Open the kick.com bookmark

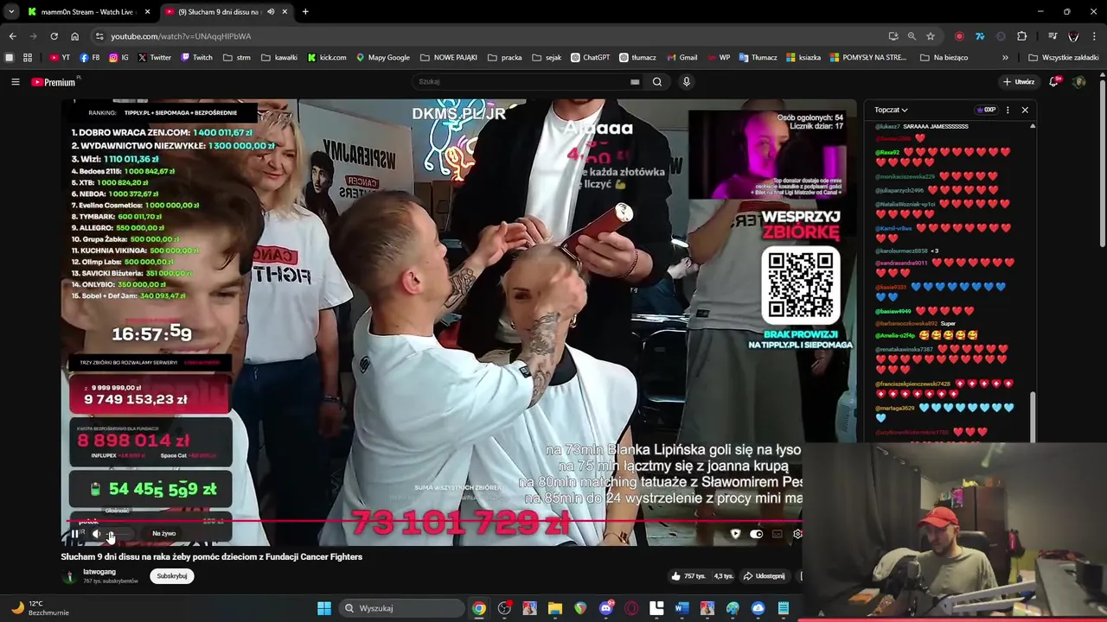pyautogui.click(x=327, y=58)
